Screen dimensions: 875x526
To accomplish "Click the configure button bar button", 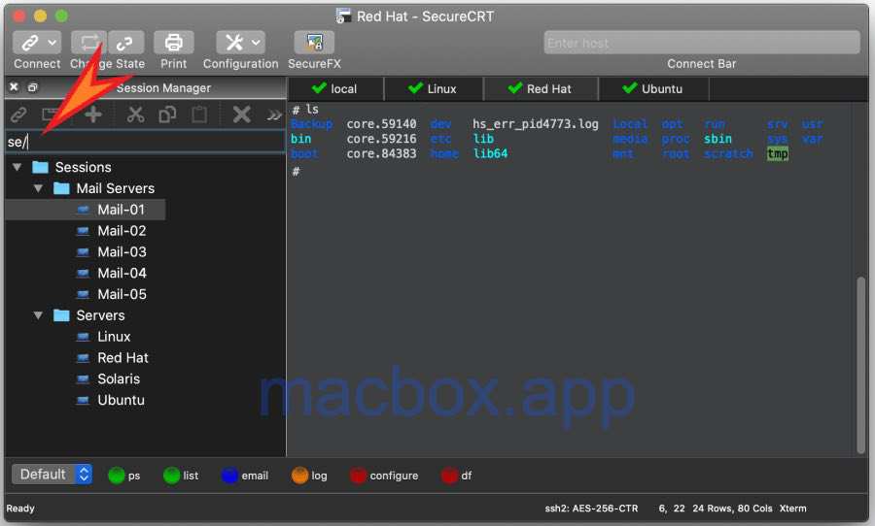I will tap(384, 476).
